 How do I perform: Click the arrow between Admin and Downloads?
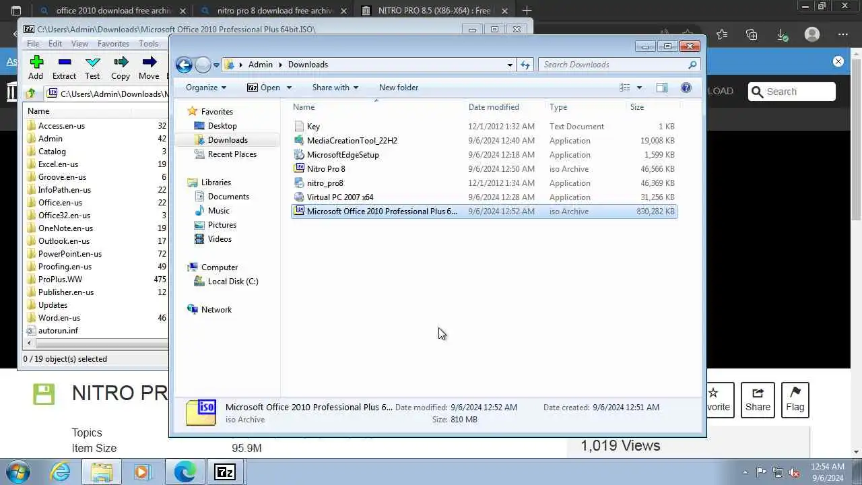tap(281, 65)
